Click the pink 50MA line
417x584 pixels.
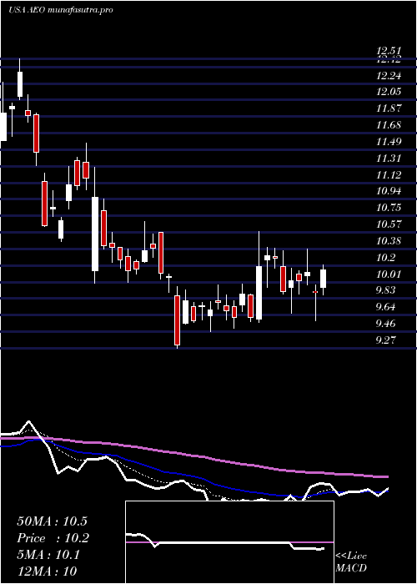point(193,456)
